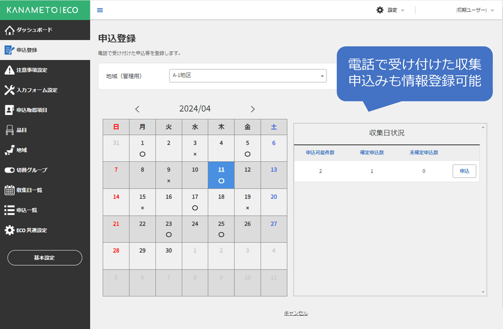The image size is (503, 329).
Task: Go to next month in calendar
Action: click(253, 109)
